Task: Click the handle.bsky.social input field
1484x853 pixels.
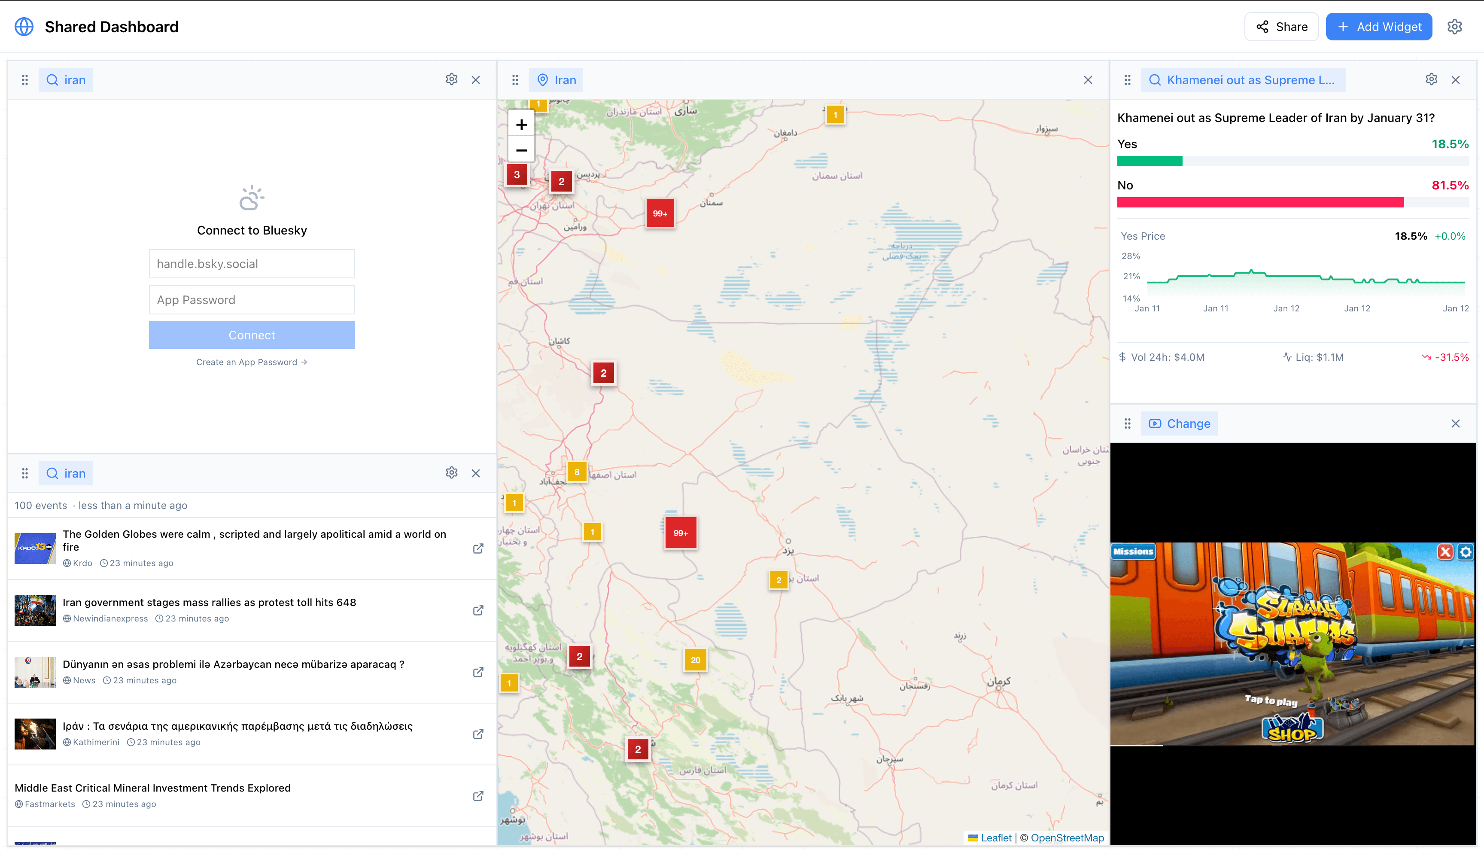Action: point(251,264)
